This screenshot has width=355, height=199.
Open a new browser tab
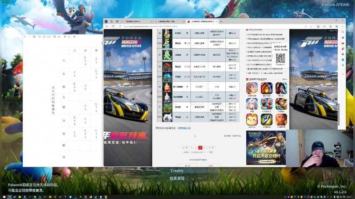[221, 21]
